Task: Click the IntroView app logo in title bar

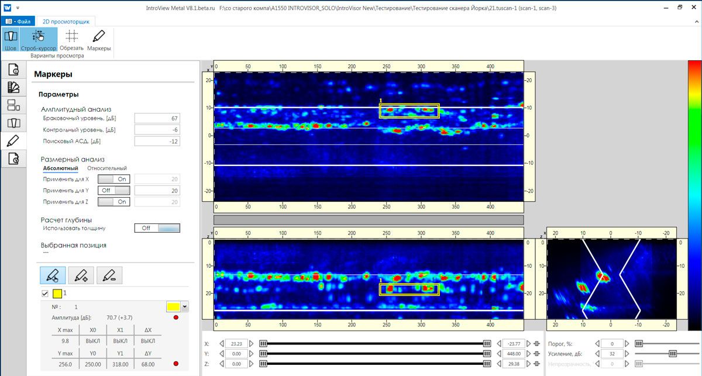Action: click(x=7, y=8)
